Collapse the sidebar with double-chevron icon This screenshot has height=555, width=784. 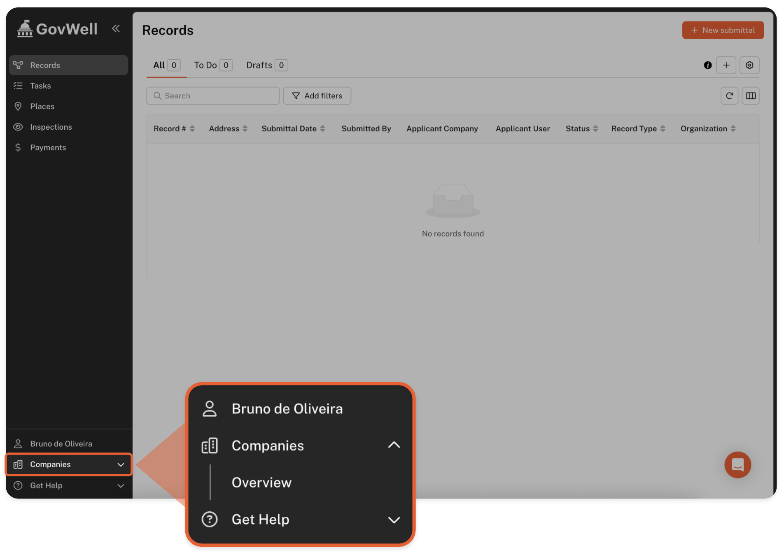(x=116, y=28)
